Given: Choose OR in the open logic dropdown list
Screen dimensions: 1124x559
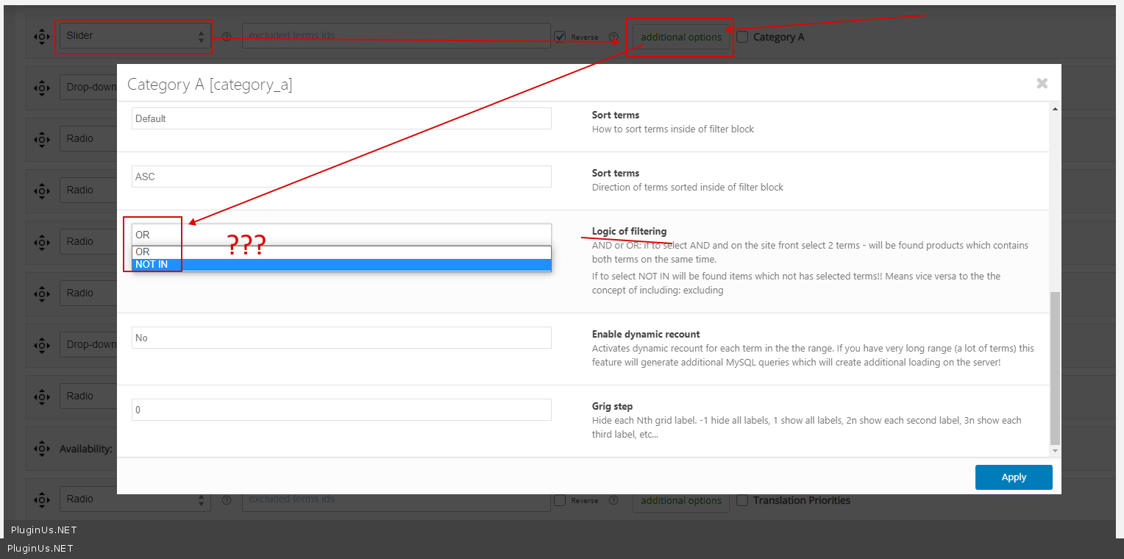Looking at the screenshot, I should pos(341,252).
